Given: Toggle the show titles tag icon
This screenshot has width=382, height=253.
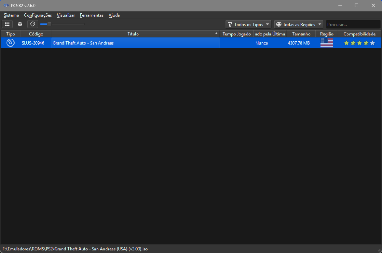Looking at the screenshot, I should (x=33, y=24).
